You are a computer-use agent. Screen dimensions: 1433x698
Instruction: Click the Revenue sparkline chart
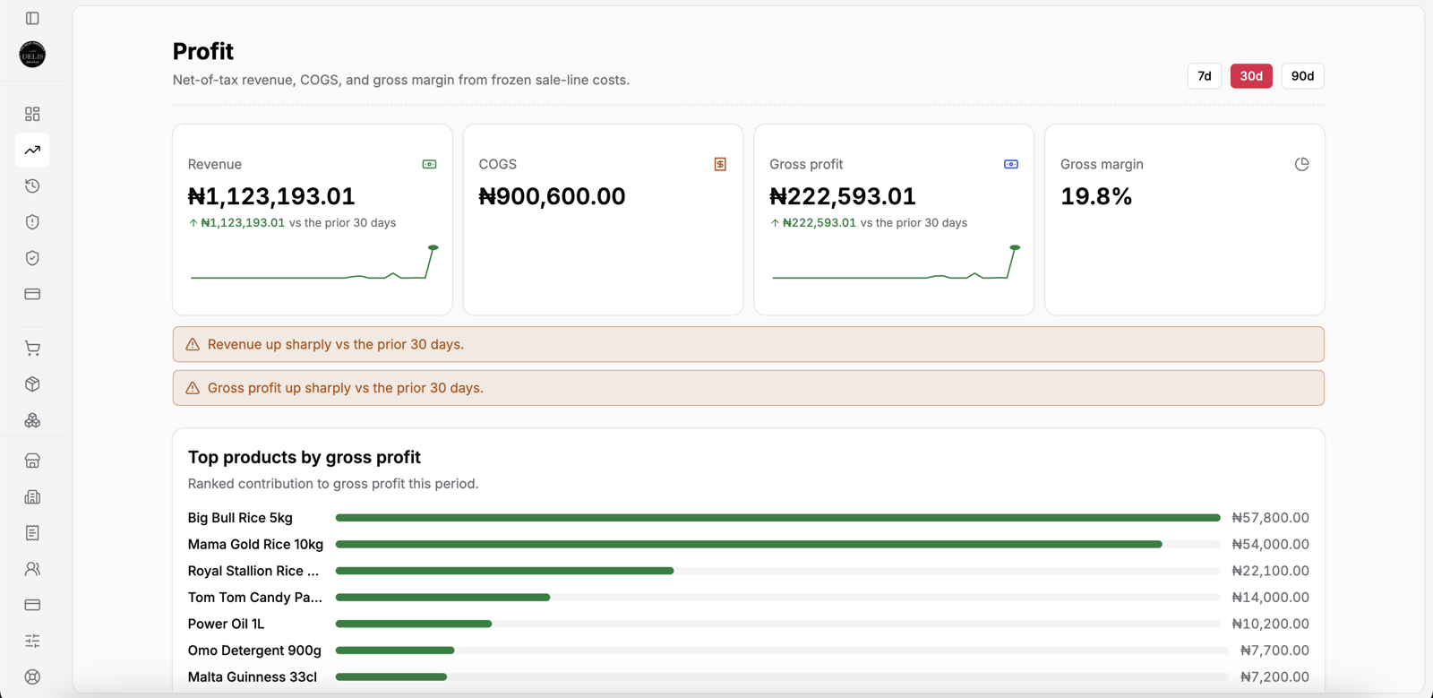(314, 263)
